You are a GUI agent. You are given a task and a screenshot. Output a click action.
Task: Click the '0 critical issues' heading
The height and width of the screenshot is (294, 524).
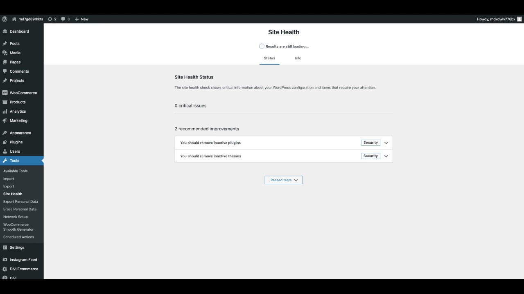190,106
